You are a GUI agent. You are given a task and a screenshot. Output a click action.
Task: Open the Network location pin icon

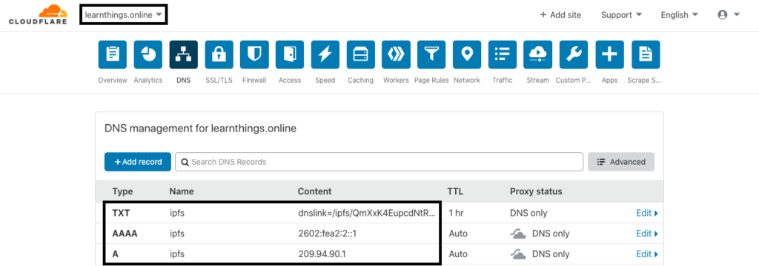pyautogui.click(x=467, y=55)
